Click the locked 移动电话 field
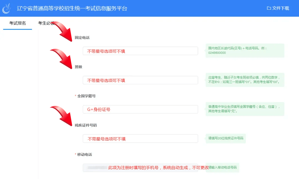This screenshot has height=179, width=299. (x=140, y=168)
